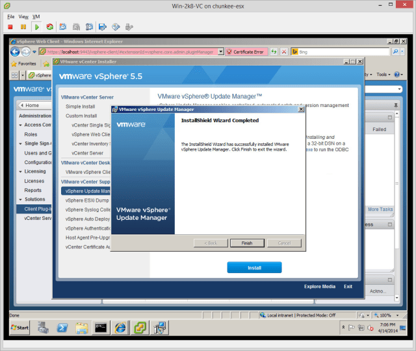Open the File menu
This screenshot has height=351, width=416.
(x=11, y=17)
